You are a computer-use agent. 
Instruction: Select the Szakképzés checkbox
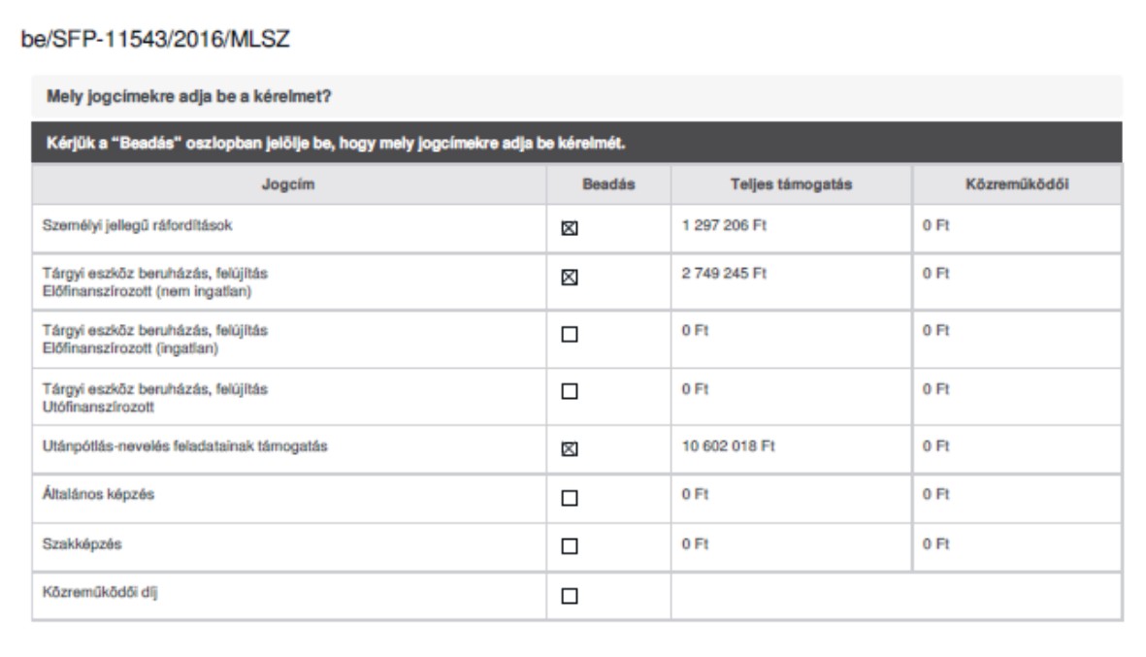tap(570, 546)
